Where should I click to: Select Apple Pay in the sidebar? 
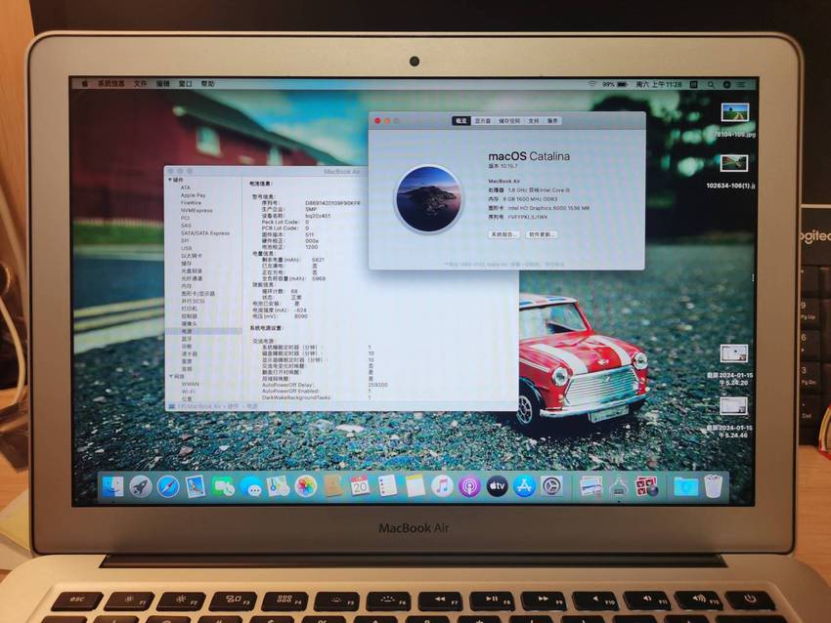click(x=193, y=195)
